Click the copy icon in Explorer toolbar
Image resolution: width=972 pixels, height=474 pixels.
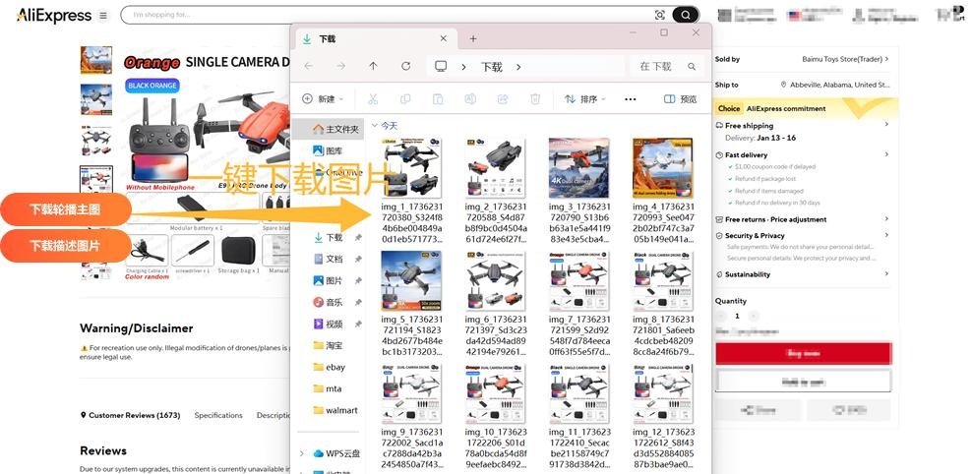pos(405,99)
